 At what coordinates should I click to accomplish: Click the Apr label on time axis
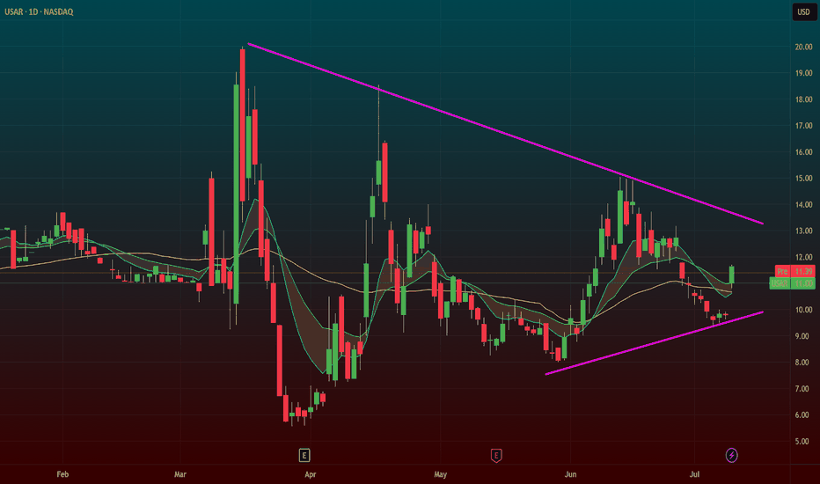pyautogui.click(x=310, y=474)
